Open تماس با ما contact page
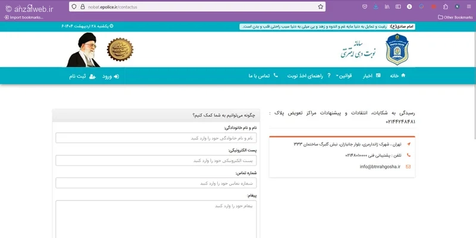The height and width of the screenshot is (238, 476). (263, 76)
